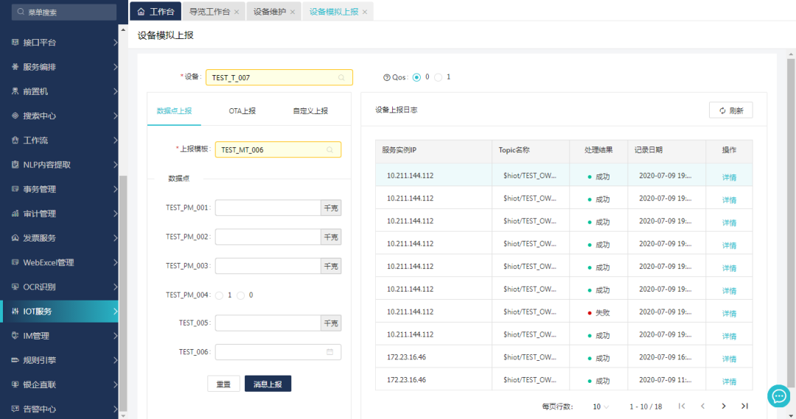Screen dimensions: 796x419
Task: Close the 设备维护 tab
Action: [293, 12]
